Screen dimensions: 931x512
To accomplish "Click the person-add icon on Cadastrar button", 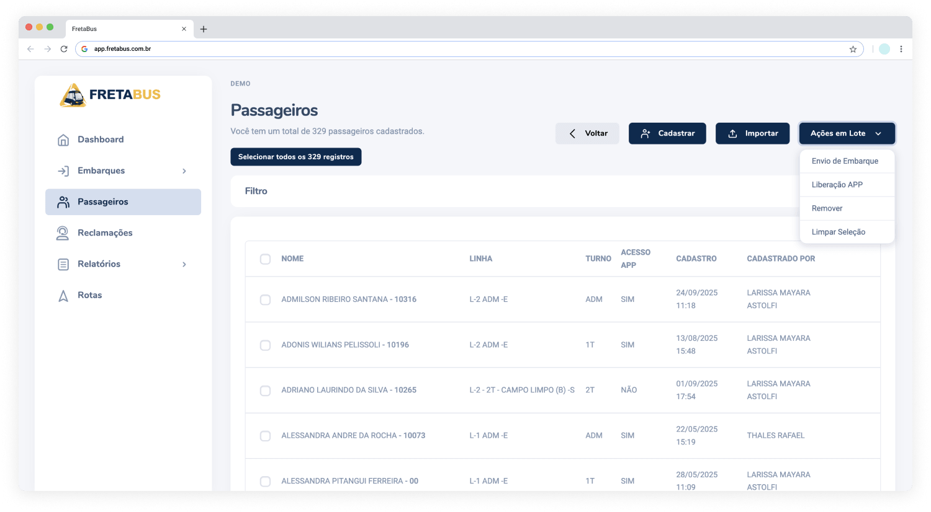I will coord(645,133).
